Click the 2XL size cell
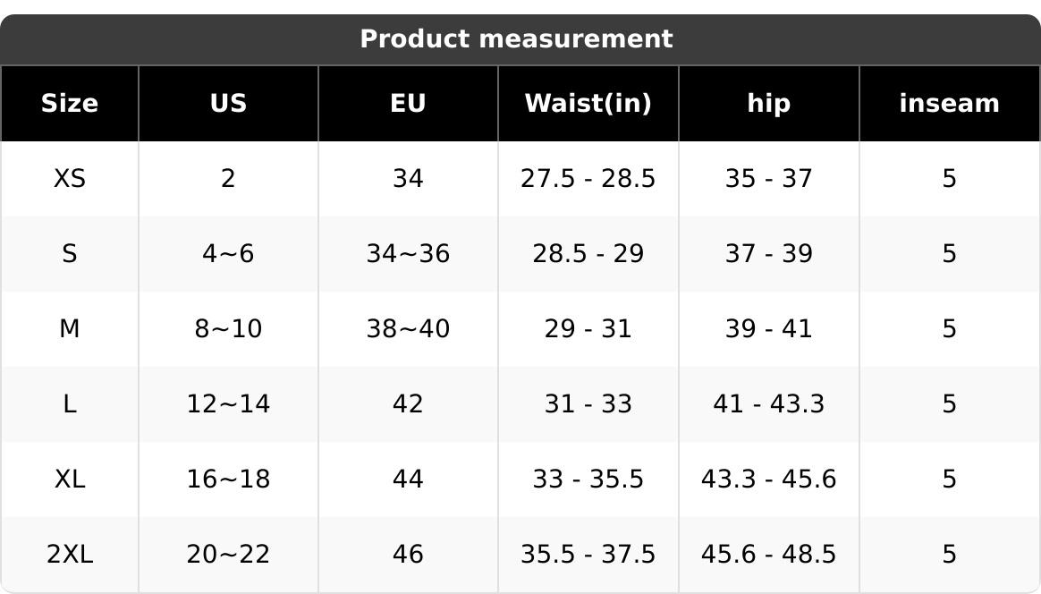 tap(70, 554)
